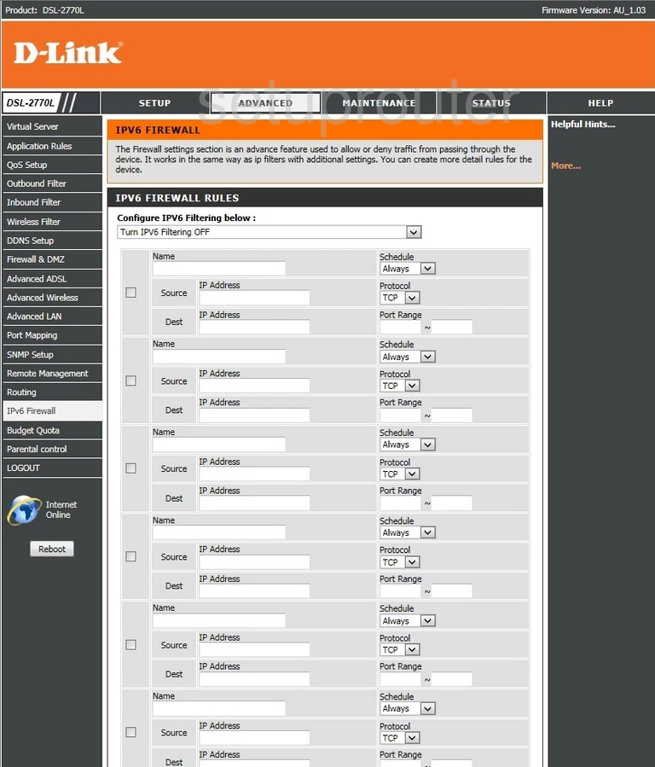Viewport: 655px width, 767px height.
Task: Open Advanced Wireless settings
Action: [52, 298]
